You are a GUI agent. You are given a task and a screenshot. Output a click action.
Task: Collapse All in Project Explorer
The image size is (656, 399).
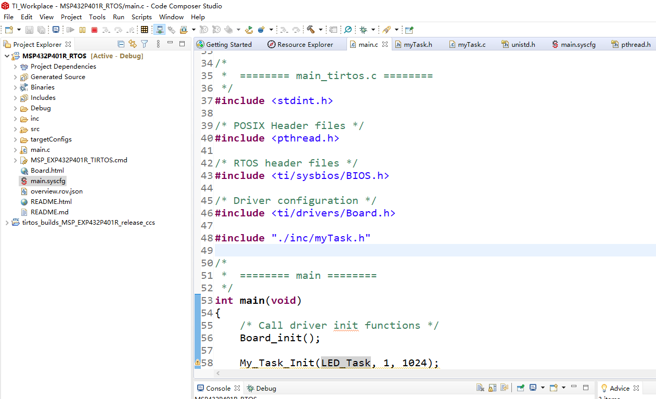point(121,44)
